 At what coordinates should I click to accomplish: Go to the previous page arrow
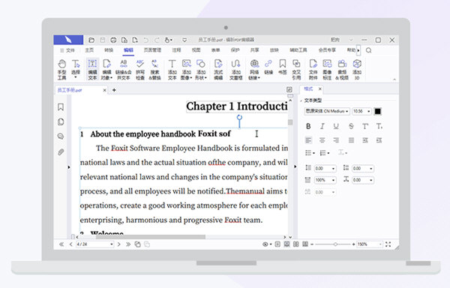(x=71, y=244)
